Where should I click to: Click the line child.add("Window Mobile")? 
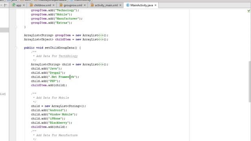[54, 114]
